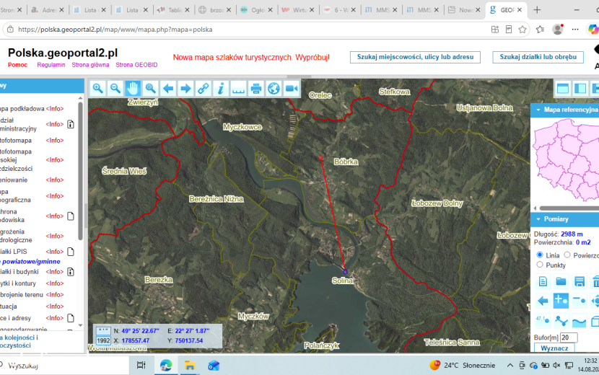The height and width of the screenshot is (375, 599).
Task: Click the coordinate format toggle button
Action: click(x=103, y=331)
